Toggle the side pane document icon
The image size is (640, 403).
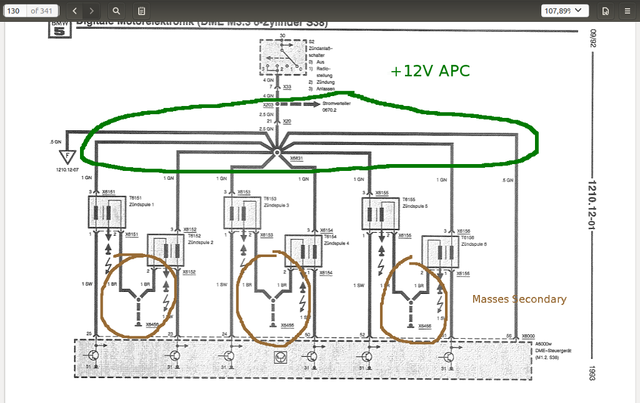pos(606,11)
